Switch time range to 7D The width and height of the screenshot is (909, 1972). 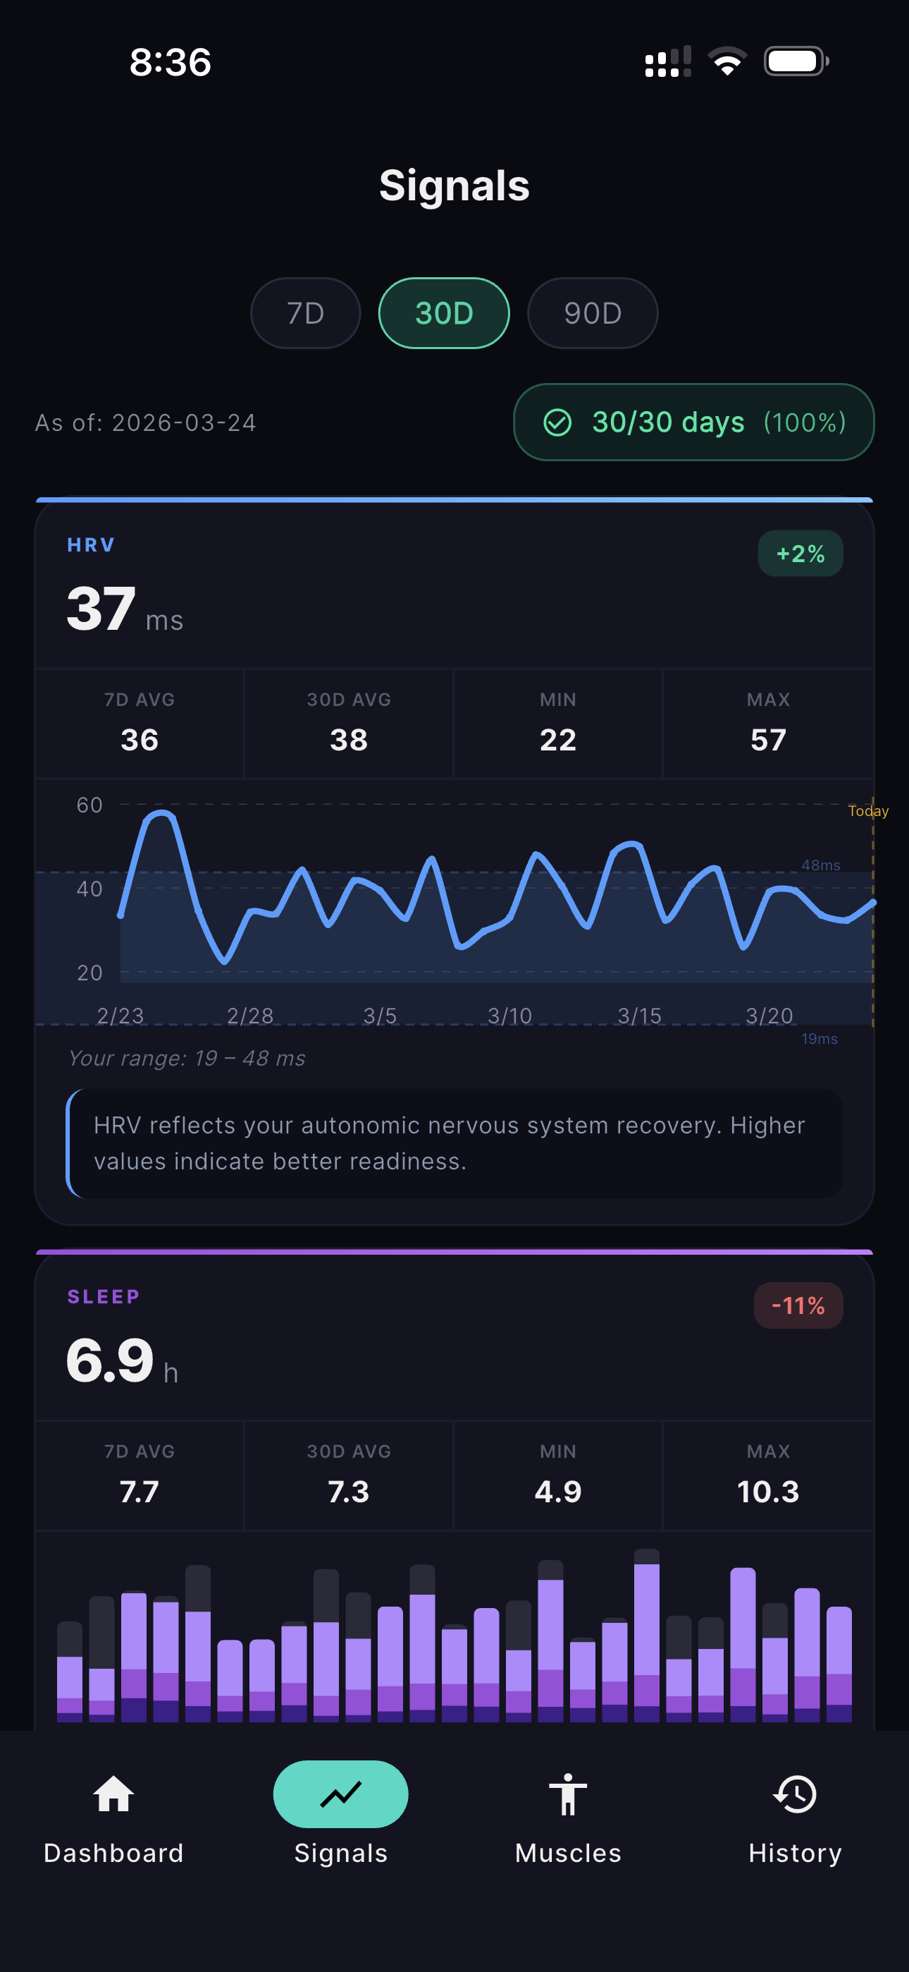click(305, 313)
